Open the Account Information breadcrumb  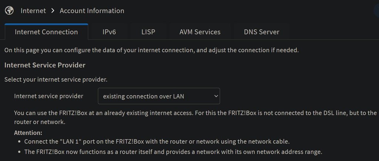[92, 11]
